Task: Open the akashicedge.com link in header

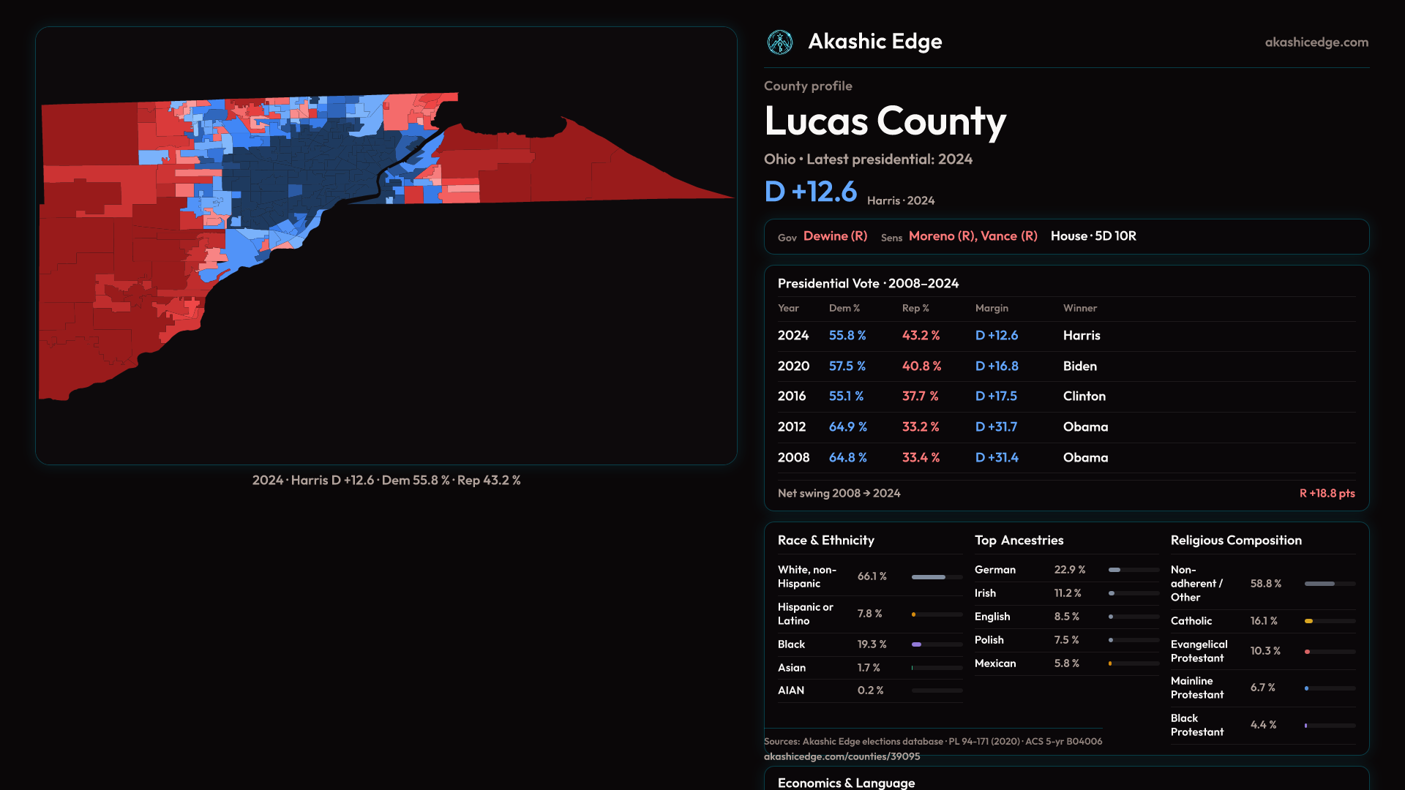Action: tap(1316, 42)
